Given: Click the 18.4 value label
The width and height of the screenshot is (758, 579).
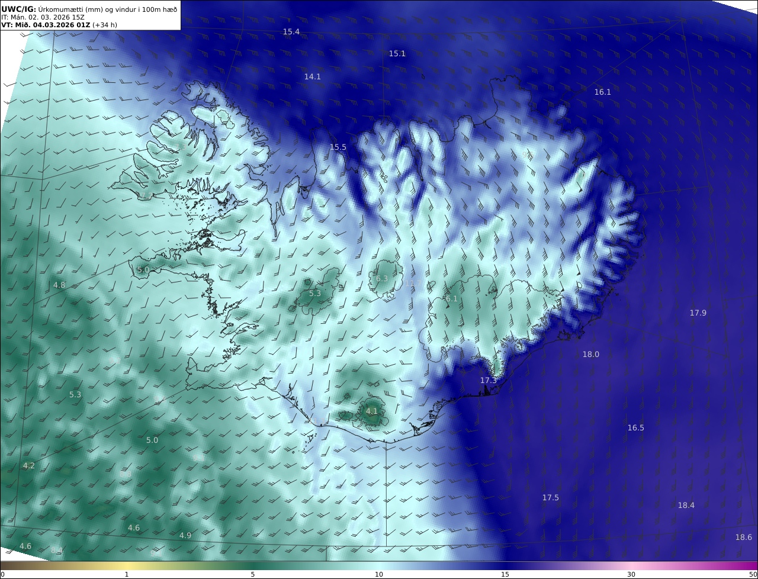Looking at the screenshot, I should [686, 505].
